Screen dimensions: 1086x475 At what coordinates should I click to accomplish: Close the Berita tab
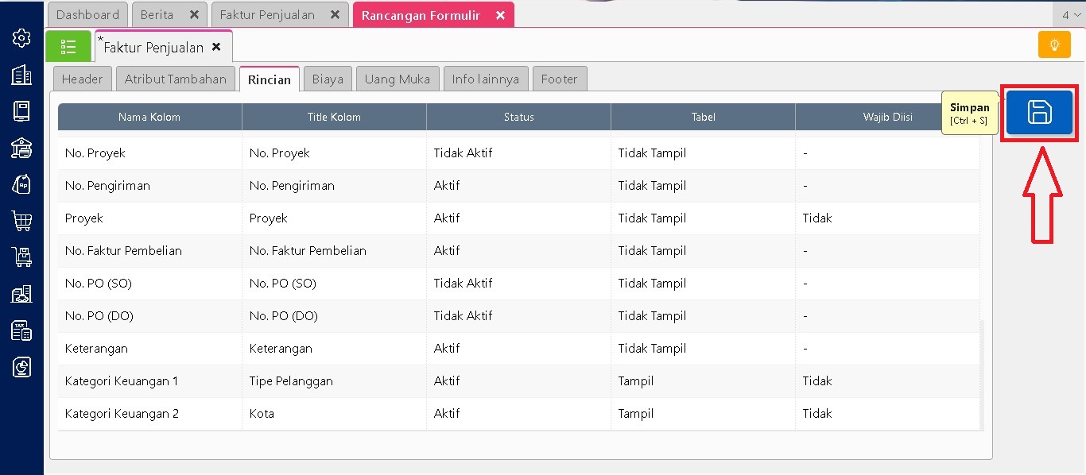194,15
